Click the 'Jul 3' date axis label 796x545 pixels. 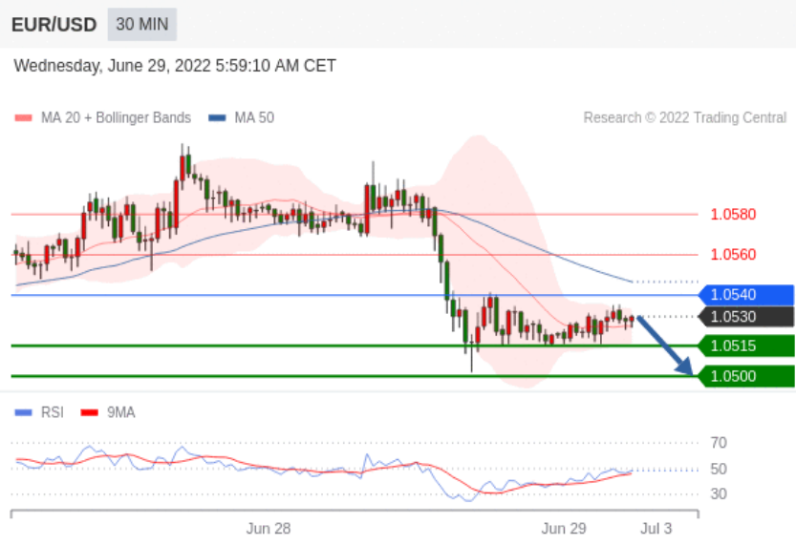click(x=656, y=529)
